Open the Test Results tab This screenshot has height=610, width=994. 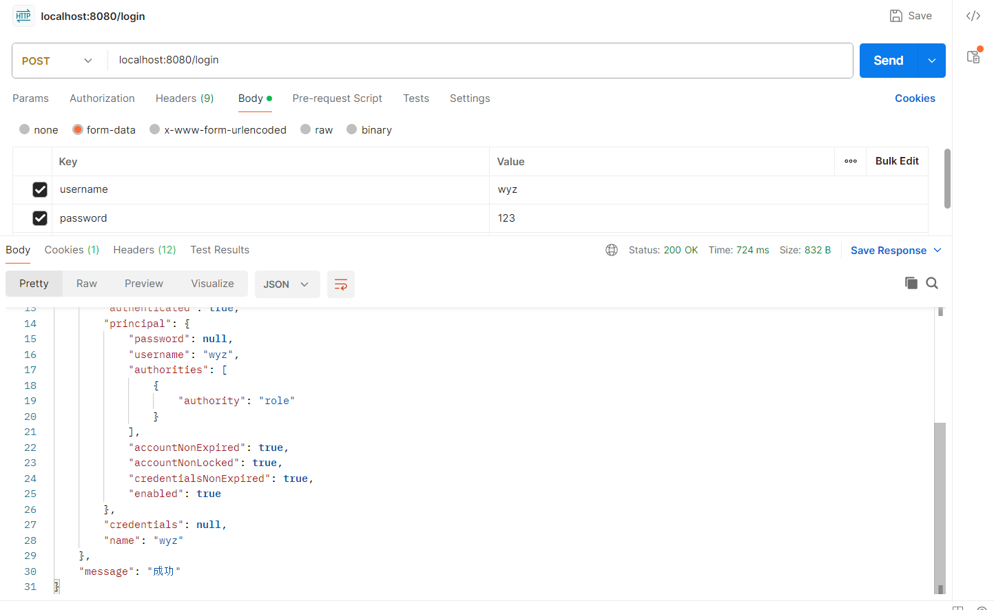tap(220, 250)
